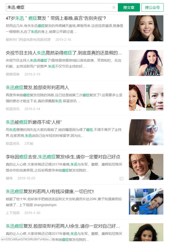
Task: Open article 47岁朱迅癌症复发带病上春晚
Action: pos(56,18)
